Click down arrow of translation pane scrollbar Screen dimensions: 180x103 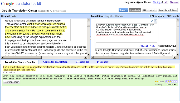click(177, 55)
